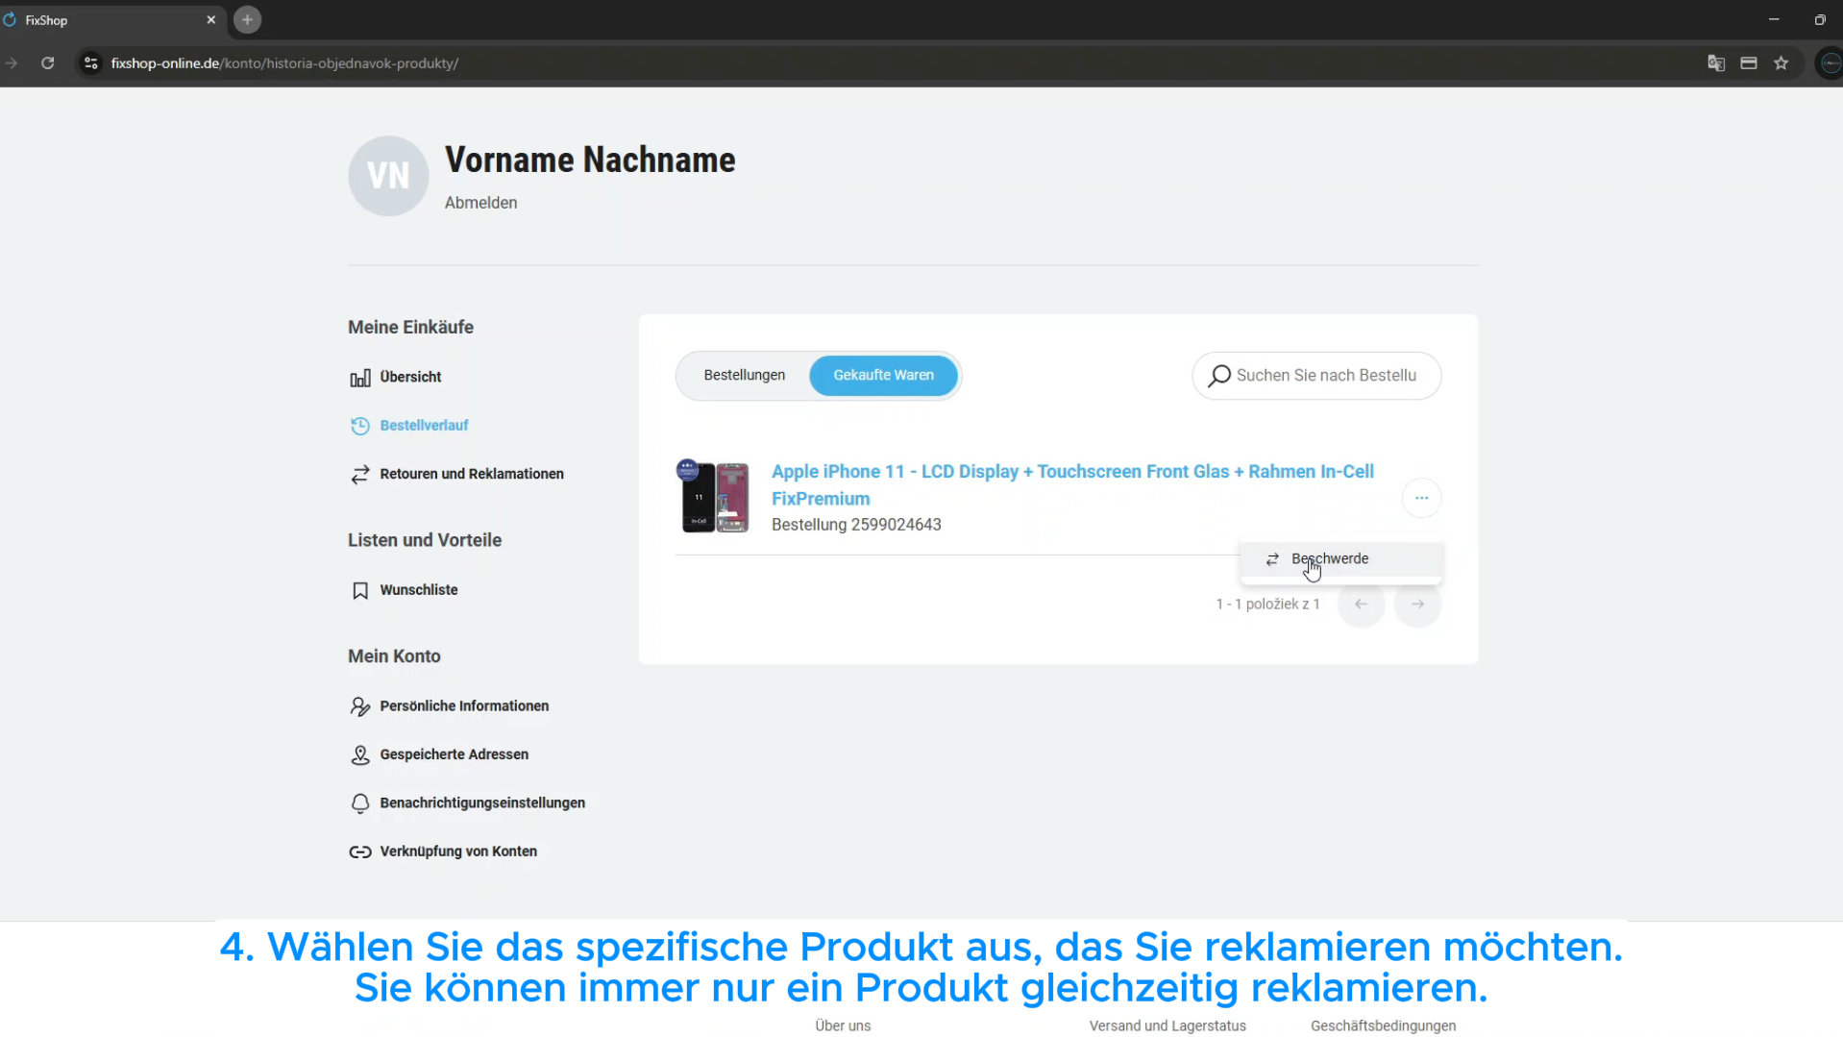Click the Abmelden logout link
1843x1037 pixels.
coord(480,203)
